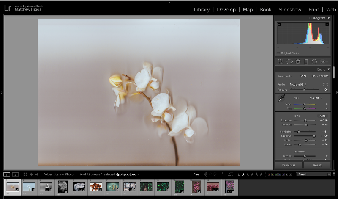The width and height of the screenshot is (338, 199).
Task: Open the As Shot white balance dropdown
Action: click(315, 97)
